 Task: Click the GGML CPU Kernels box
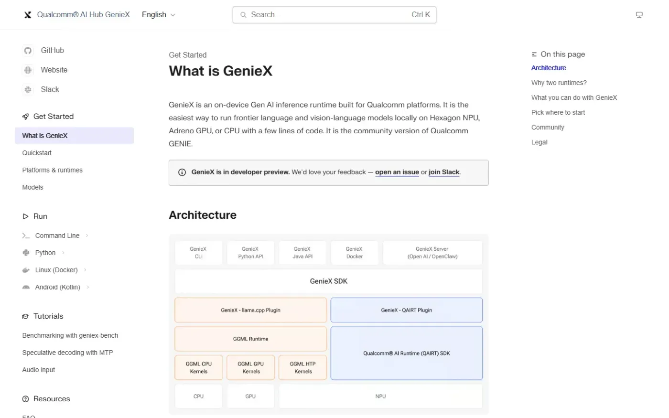[x=199, y=367]
